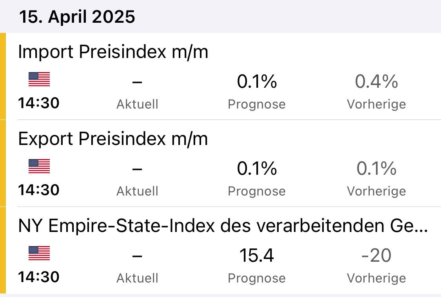Tap yellow impact bar next to Export Preisindex
The width and height of the screenshot is (441, 297).
click(3, 163)
